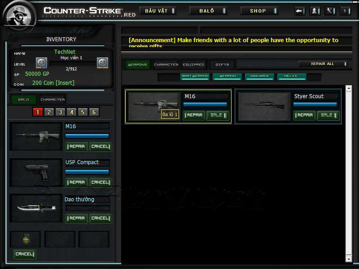Click the scrollbar up arrow

click(x=349, y=88)
